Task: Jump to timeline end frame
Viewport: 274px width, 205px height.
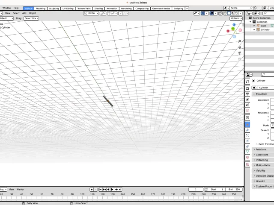Action: (x=120, y=190)
